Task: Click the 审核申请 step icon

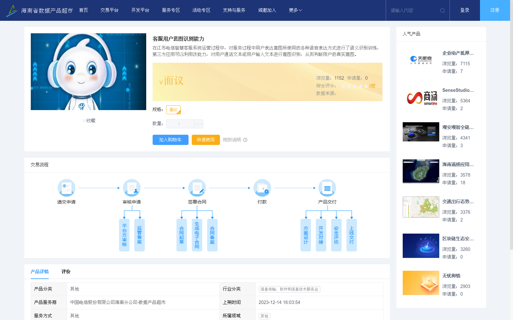Action: coord(132,188)
